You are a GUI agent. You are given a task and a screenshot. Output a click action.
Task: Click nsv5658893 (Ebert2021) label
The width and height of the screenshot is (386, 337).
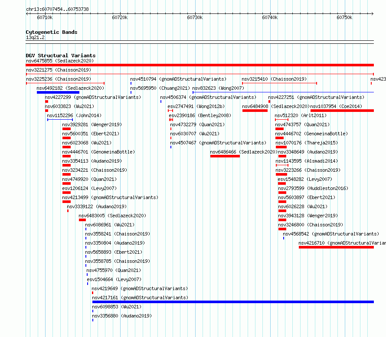click(114, 252)
